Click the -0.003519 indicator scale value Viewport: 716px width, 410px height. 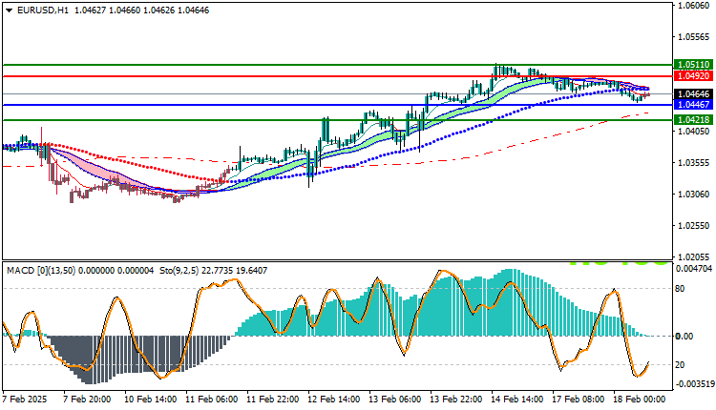(694, 384)
